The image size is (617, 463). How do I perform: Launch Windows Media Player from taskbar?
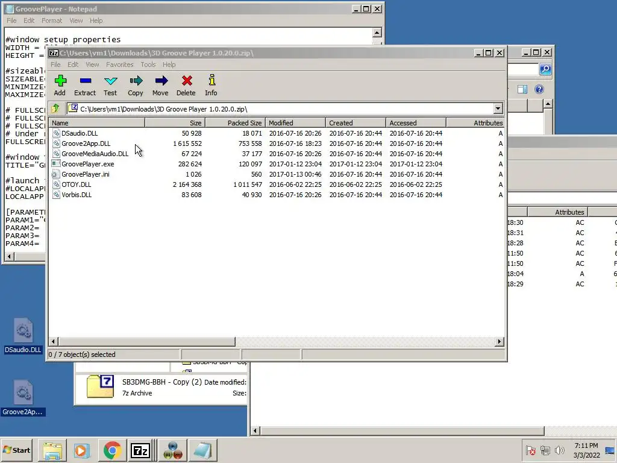point(82,450)
